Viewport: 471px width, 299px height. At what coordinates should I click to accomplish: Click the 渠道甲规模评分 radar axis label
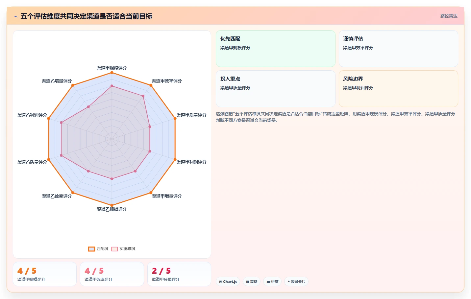112,68
